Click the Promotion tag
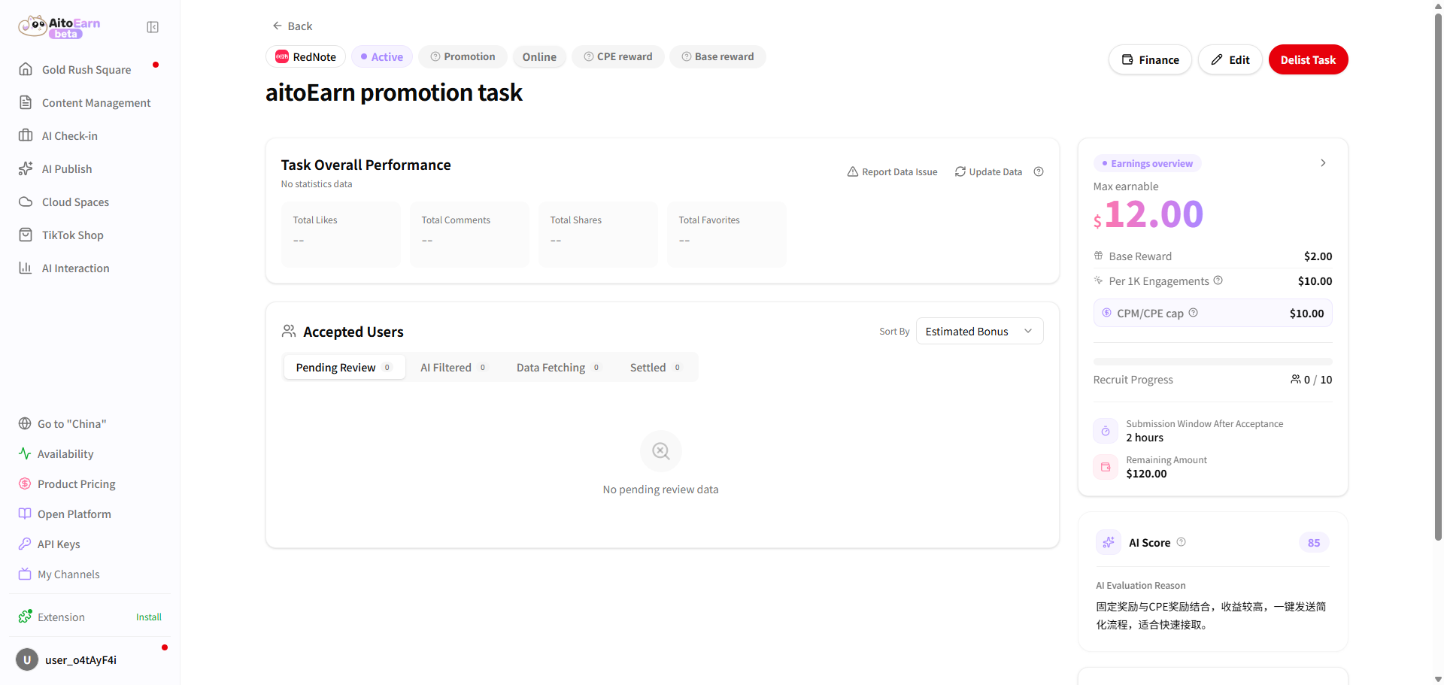The width and height of the screenshot is (1444, 685). 463,56
